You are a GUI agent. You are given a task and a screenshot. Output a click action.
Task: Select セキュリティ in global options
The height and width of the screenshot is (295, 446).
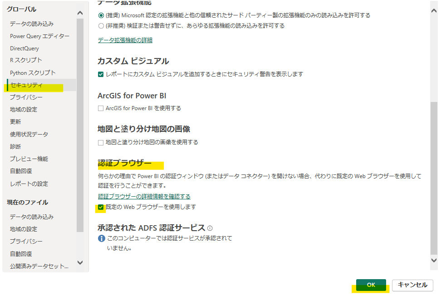pos(42,85)
